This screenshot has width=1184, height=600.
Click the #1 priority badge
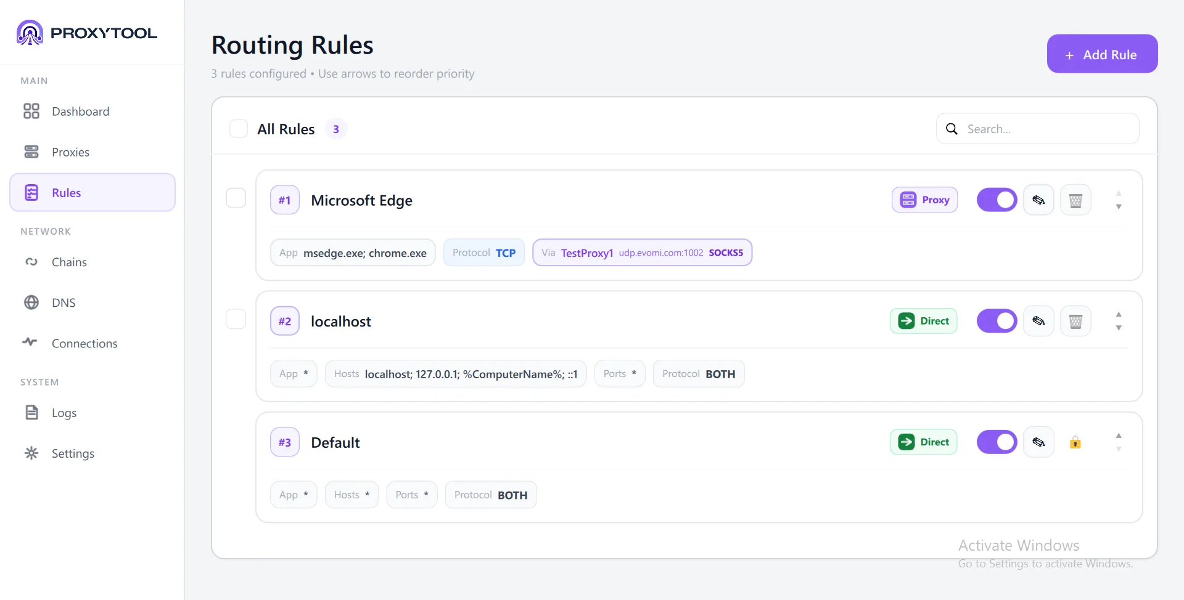click(x=285, y=200)
